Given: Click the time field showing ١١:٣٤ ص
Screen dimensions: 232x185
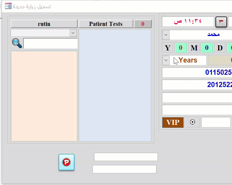Looking at the screenshot, I should click(x=188, y=22).
